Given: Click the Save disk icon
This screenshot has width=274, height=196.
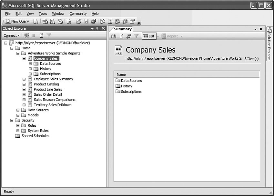Looking at the screenshot, I should 86,21.
